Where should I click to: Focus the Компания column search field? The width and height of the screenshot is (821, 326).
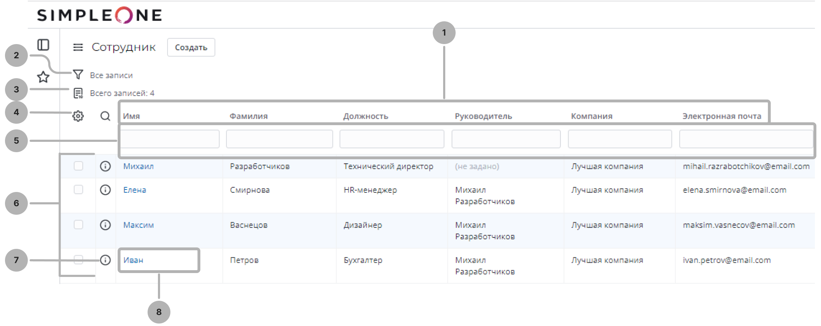(x=620, y=139)
